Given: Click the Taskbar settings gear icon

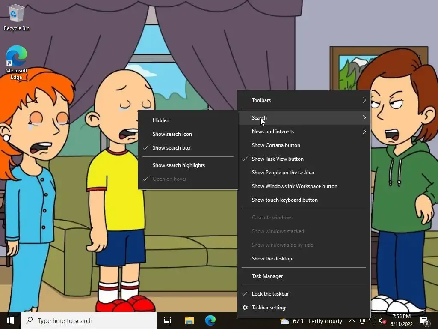Looking at the screenshot, I should (245, 308).
